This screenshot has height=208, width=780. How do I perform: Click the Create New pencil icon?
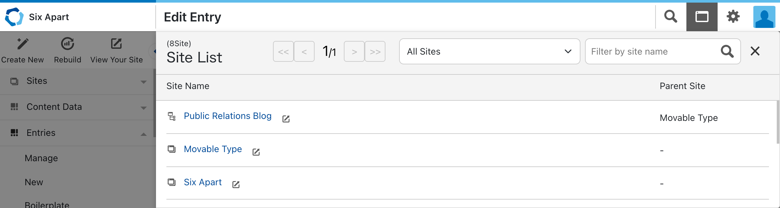pyautogui.click(x=22, y=44)
